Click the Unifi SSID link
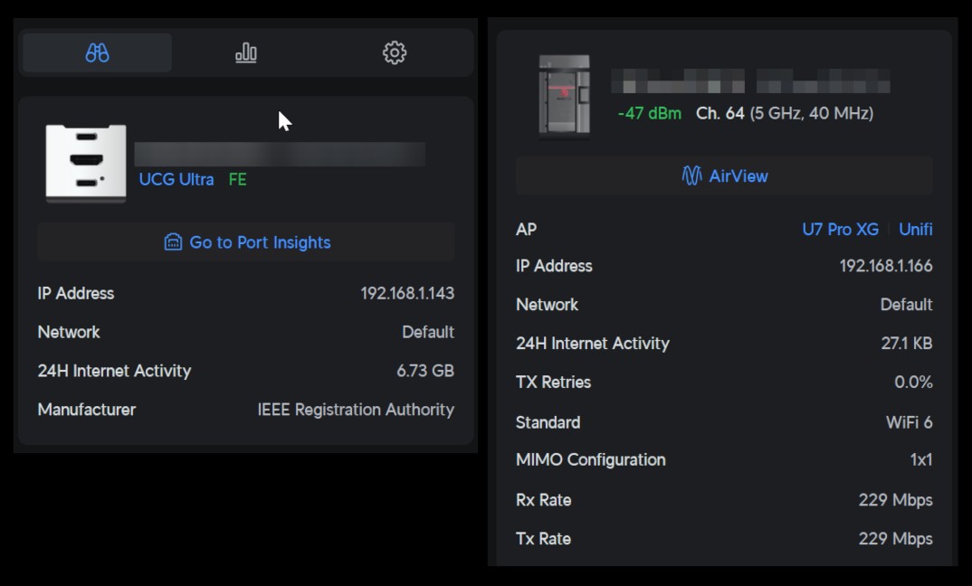This screenshot has width=972, height=586. tap(915, 230)
